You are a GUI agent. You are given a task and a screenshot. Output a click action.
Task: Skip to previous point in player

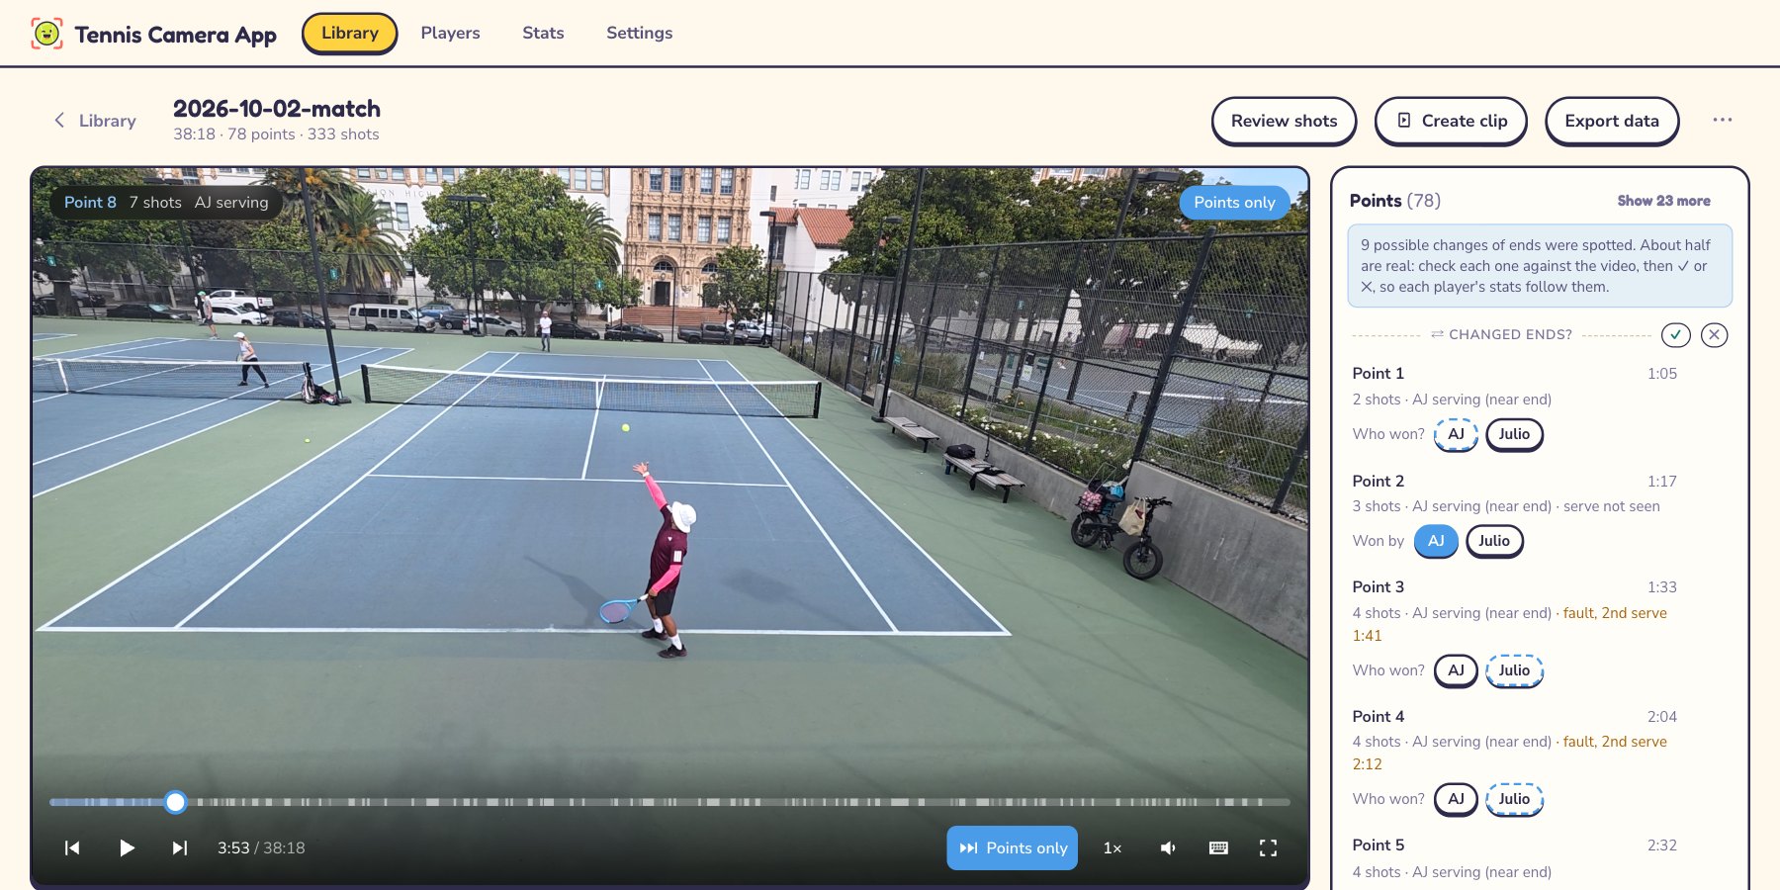[72, 847]
